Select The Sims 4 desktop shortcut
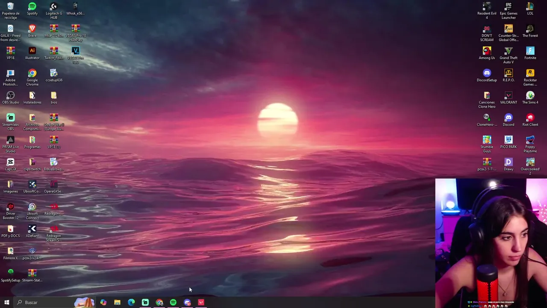 click(x=530, y=98)
